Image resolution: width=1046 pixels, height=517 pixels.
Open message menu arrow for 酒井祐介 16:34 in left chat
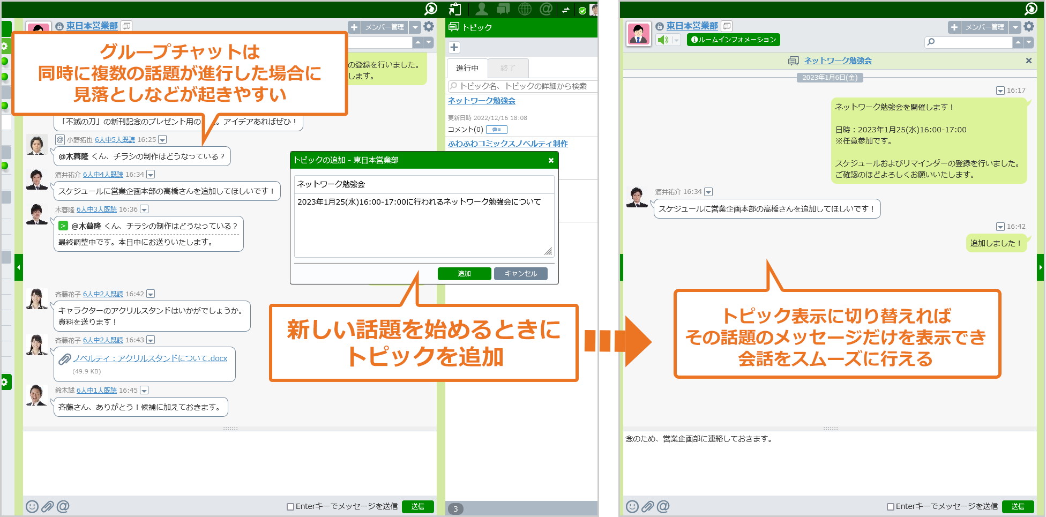click(x=151, y=175)
